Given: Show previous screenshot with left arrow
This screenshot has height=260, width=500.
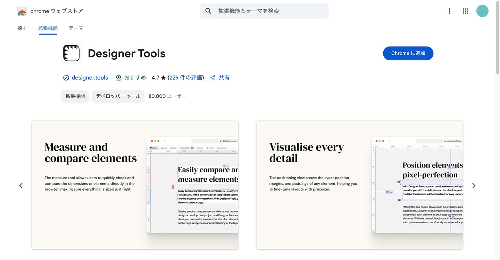Looking at the screenshot, I should [21, 186].
